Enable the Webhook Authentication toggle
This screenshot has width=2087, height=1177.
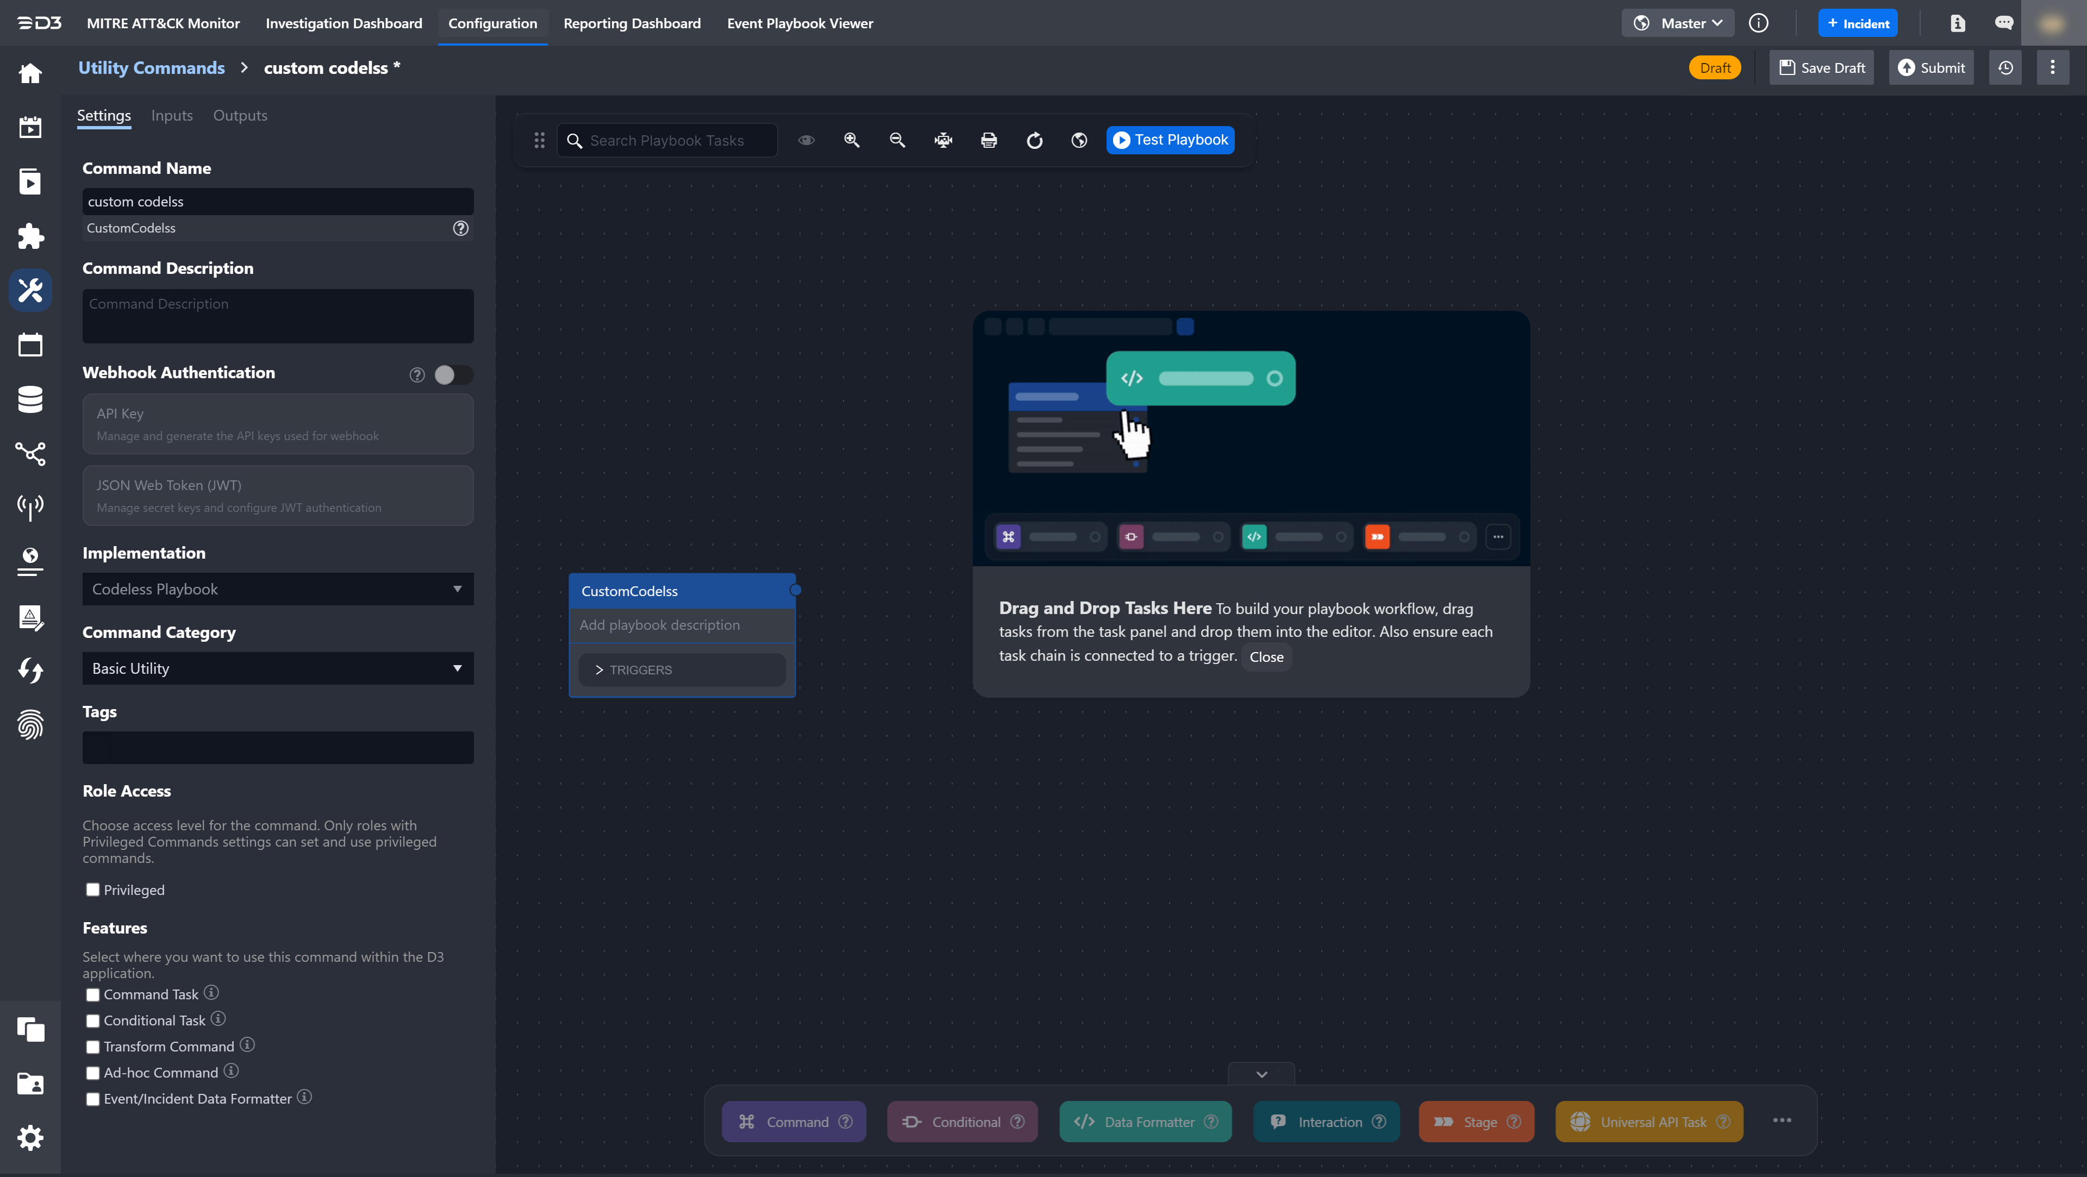point(453,374)
